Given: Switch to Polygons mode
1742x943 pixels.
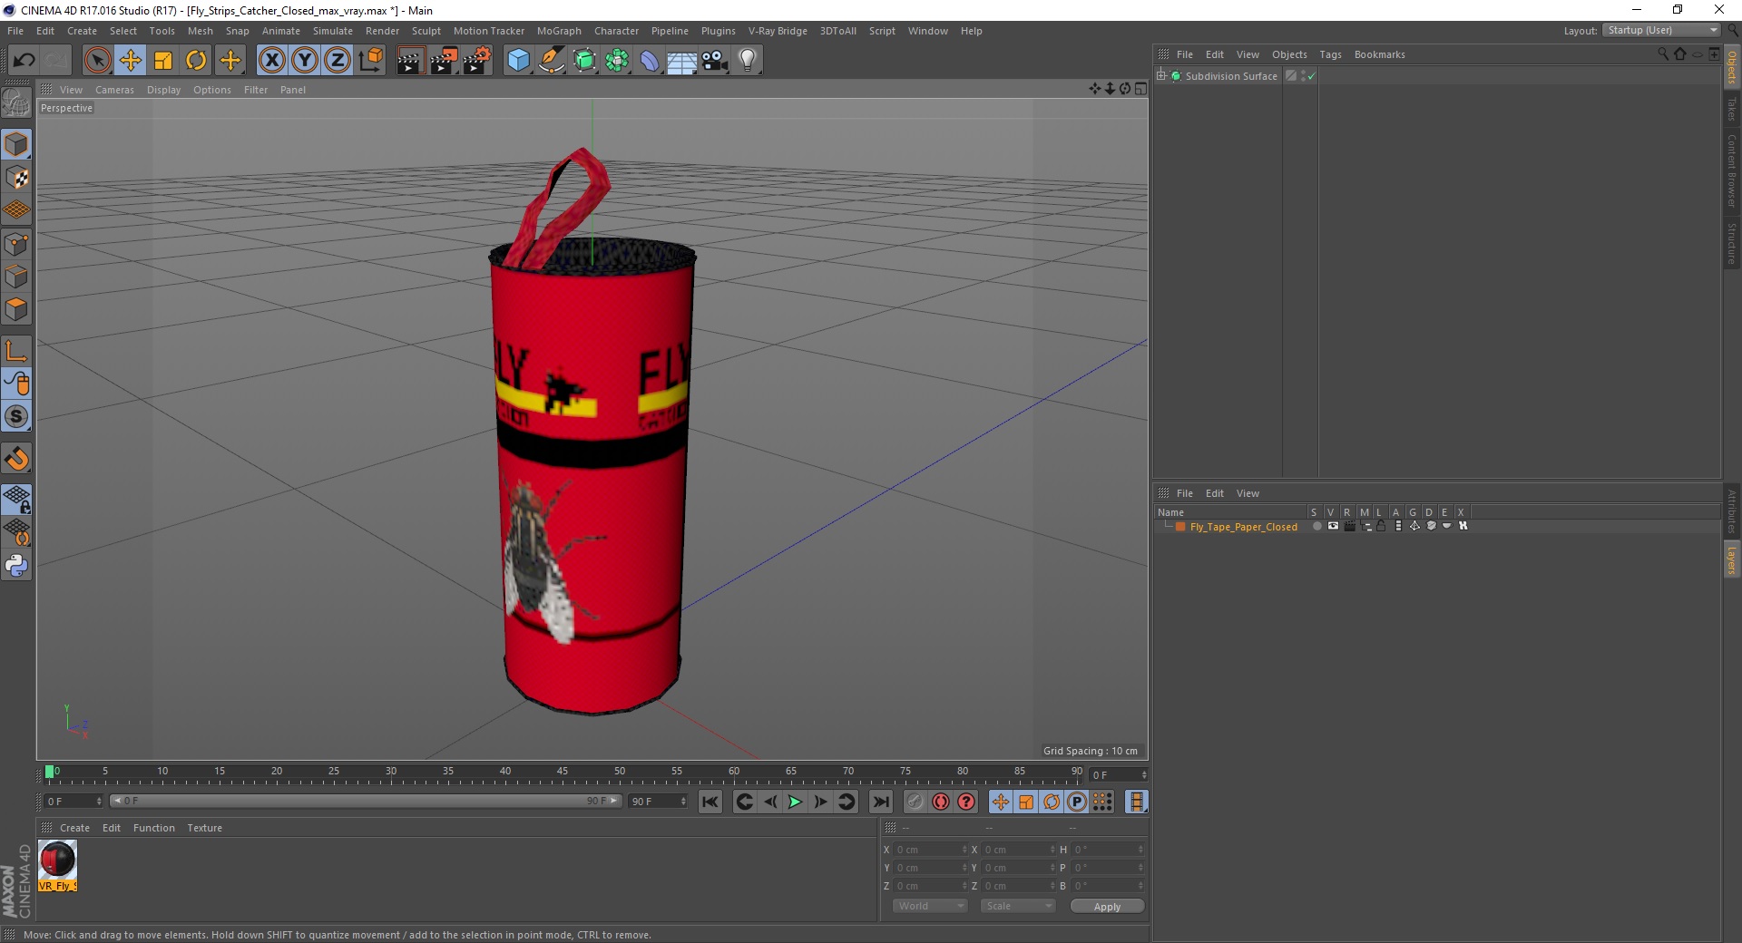Looking at the screenshot, I should click(16, 309).
